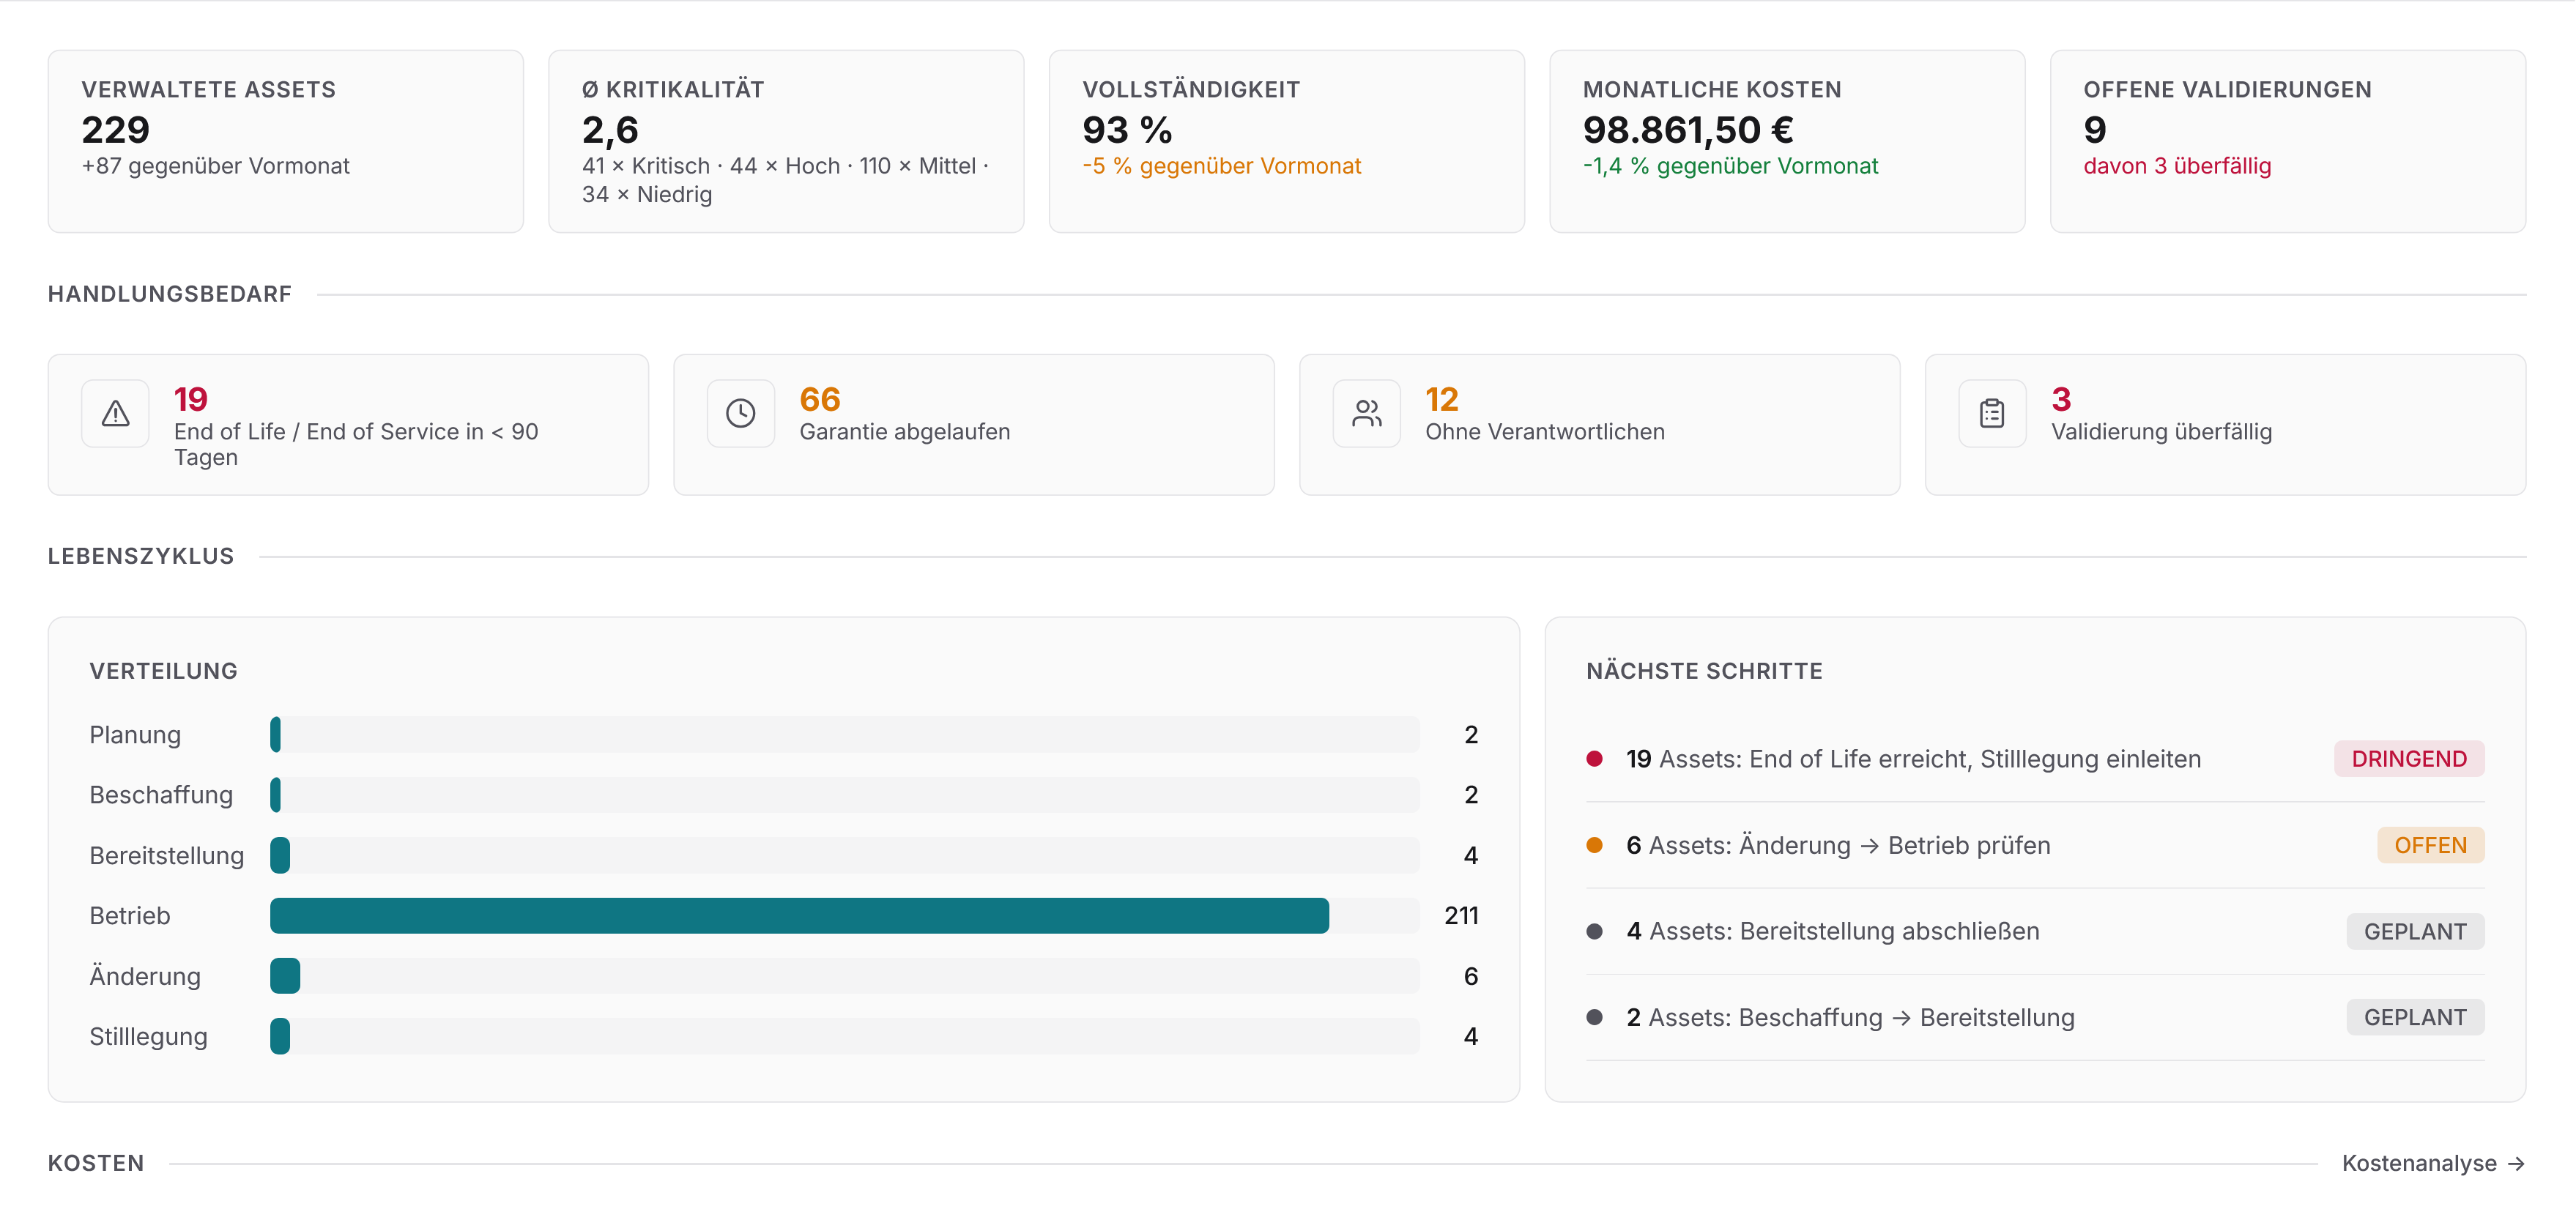Click the HANDLUNGSBEDARF section heading
Image resolution: width=2576 pixels, height=1209 pixels.
click(x=170, y=294)
